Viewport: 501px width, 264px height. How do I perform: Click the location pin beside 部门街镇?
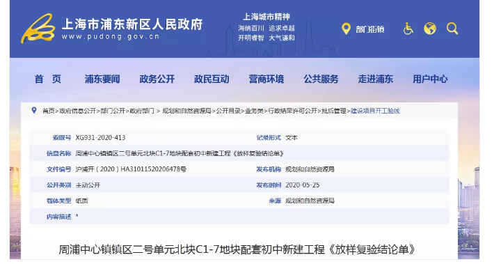pos(346,29)
